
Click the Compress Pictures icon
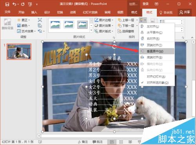40,20
